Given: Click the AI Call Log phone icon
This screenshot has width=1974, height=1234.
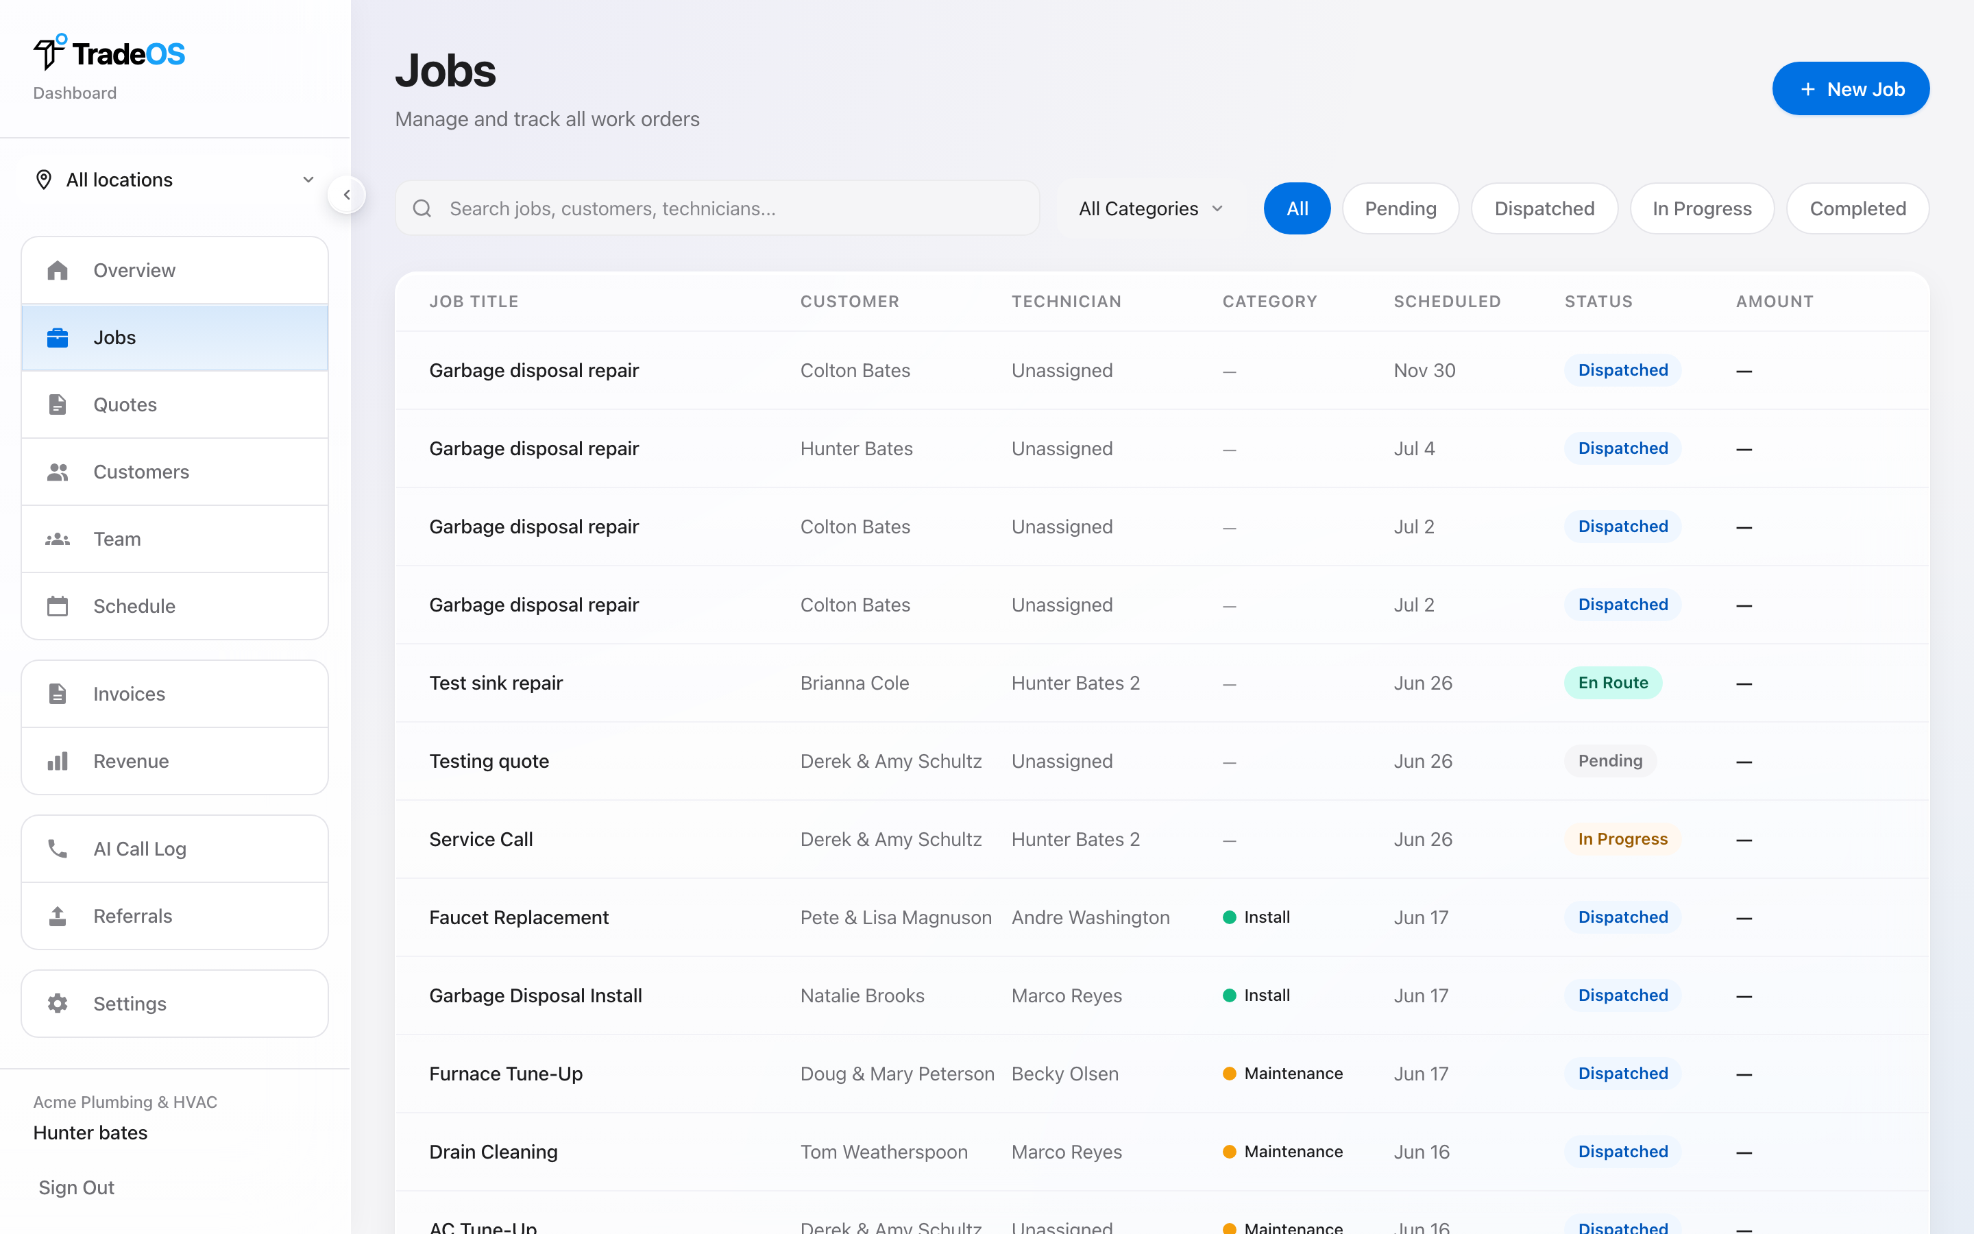Looking at the screenshot, I should 57,849.
